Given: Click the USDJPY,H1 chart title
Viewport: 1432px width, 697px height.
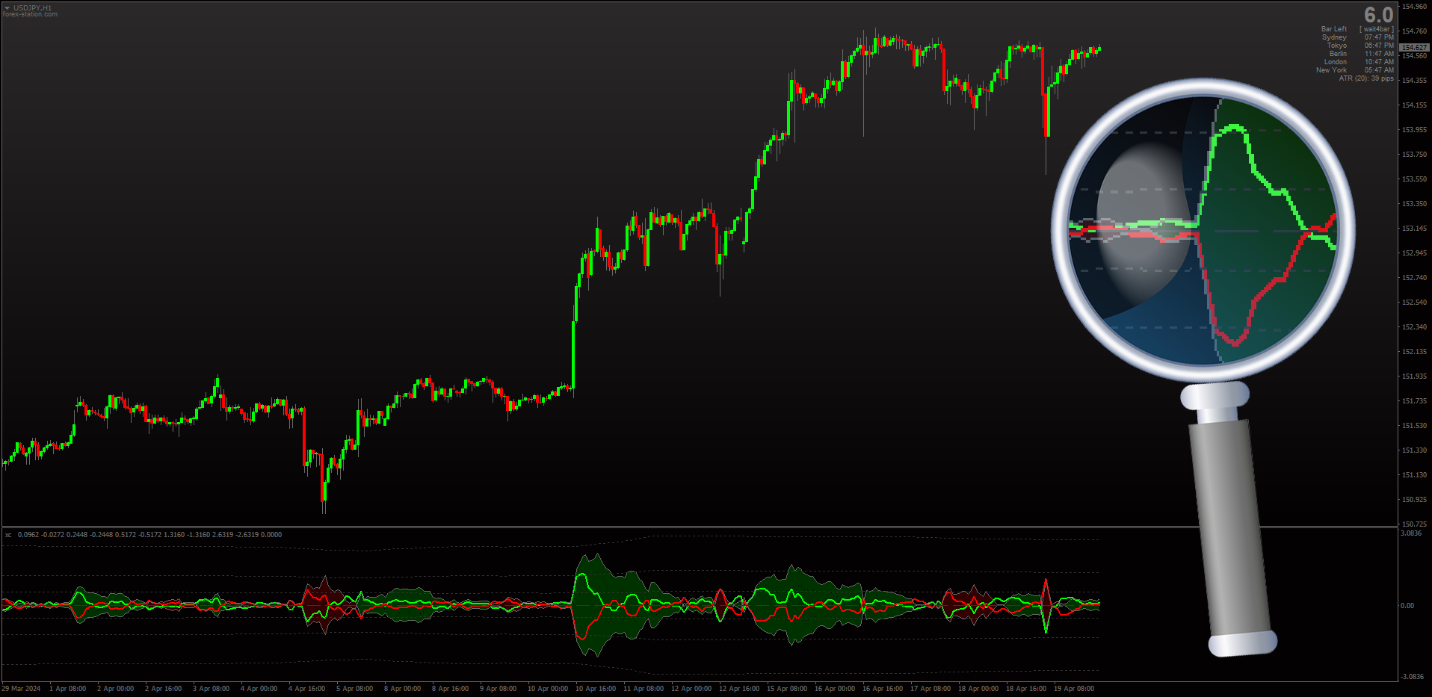Looking at the screenshot, I should (x=33, y=7).
